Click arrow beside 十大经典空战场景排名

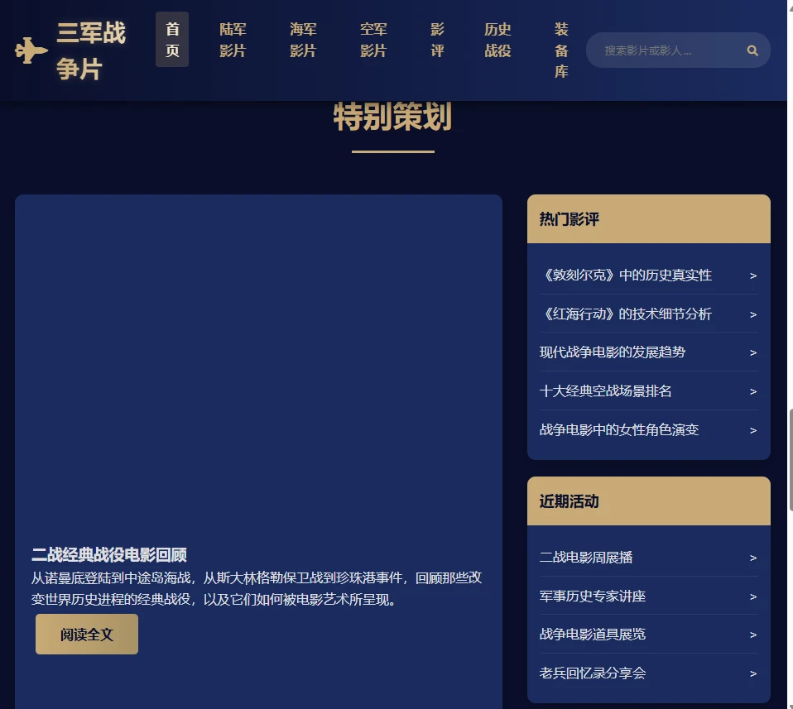point(752,391)
